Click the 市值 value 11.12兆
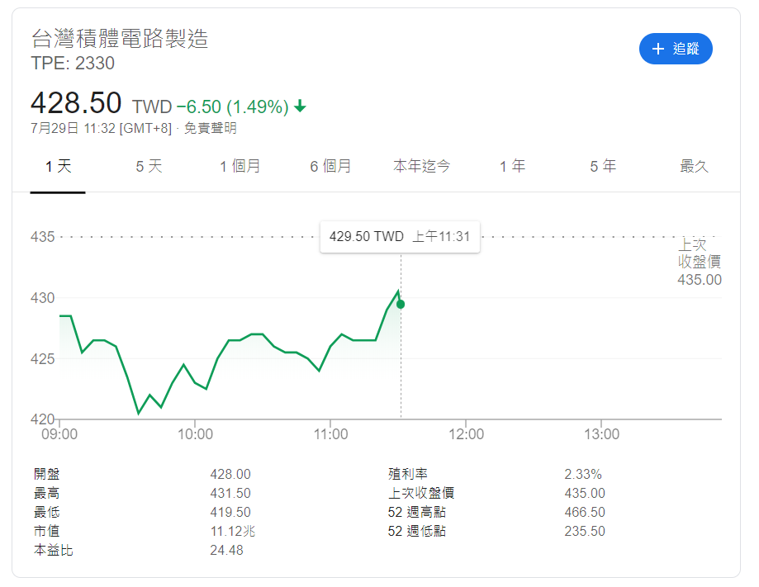Image resolution: width=759 pixels, height=587 pixels. [232, 532]
